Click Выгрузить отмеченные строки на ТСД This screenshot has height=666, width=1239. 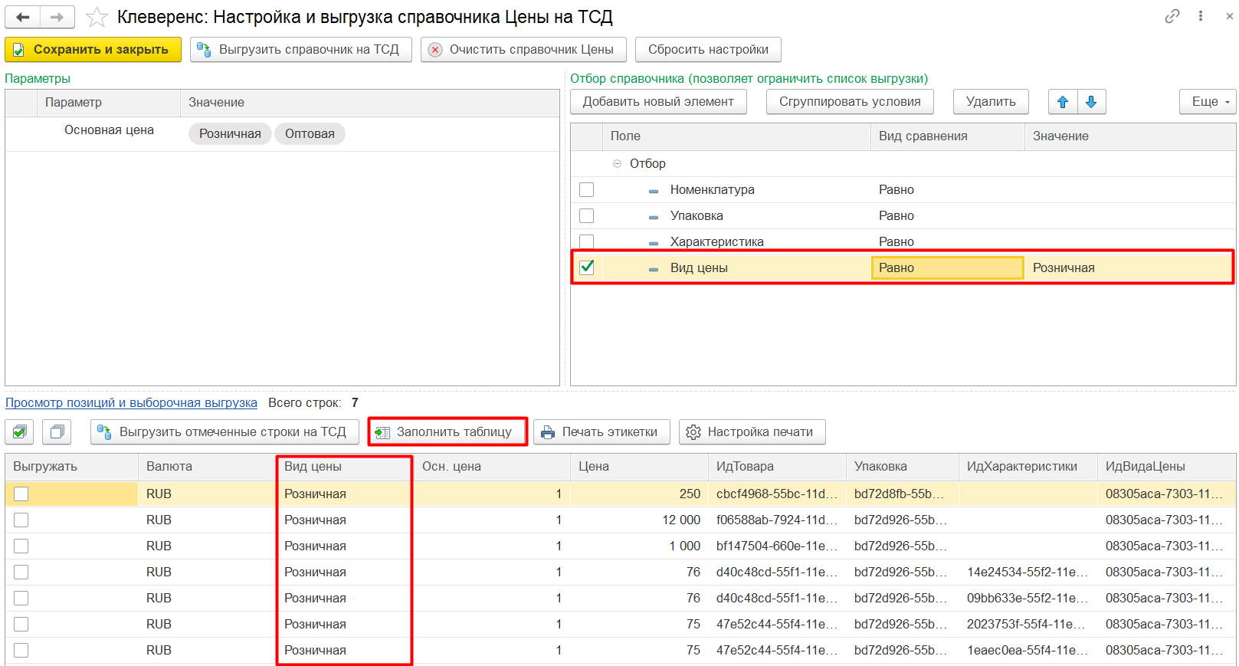click(x=225, y=432)
